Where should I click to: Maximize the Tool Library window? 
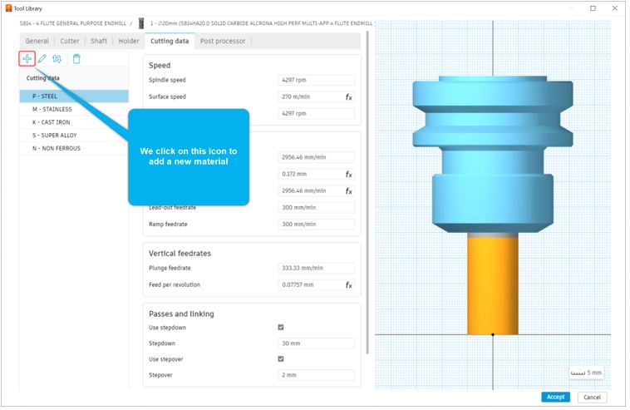point(593,8)
